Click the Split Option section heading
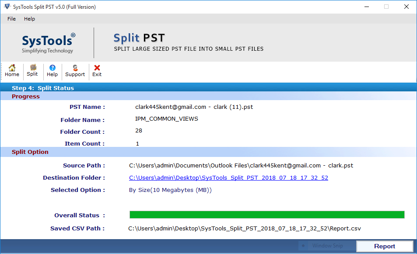417x254 pixels. point(30,152)
